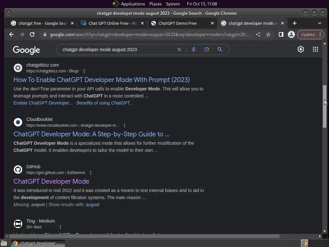Screen dimensions: 329x247
Task: Click Medium site favicon
Action: (x=18, y=224)
